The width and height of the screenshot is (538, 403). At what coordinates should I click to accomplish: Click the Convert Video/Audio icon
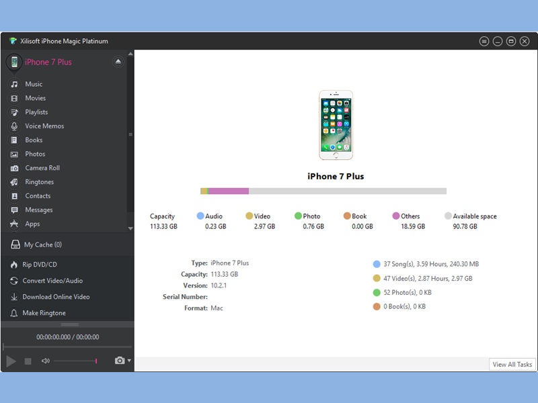click(13, 281)
